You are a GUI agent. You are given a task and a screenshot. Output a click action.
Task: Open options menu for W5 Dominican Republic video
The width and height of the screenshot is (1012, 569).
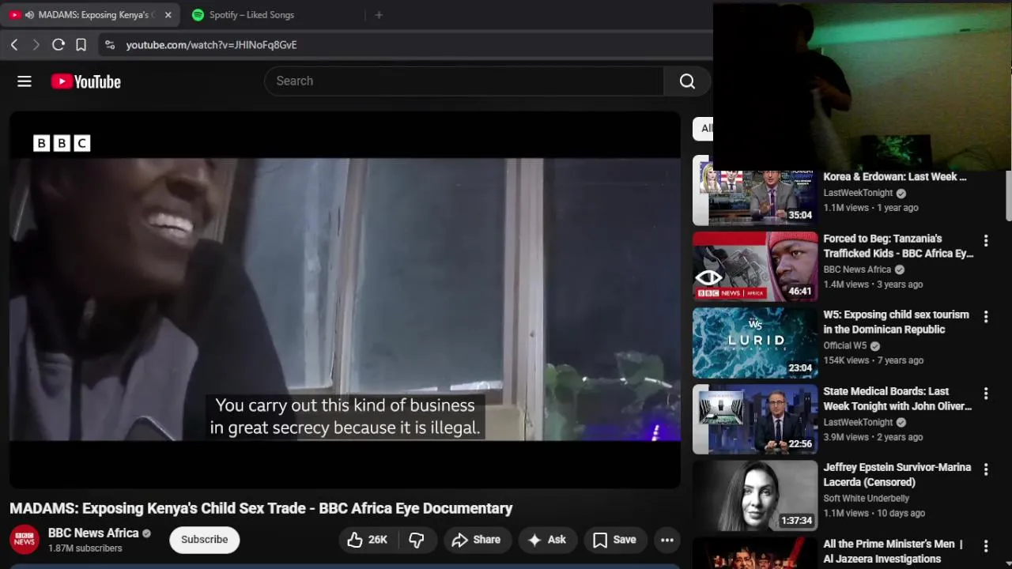(986, 317)
